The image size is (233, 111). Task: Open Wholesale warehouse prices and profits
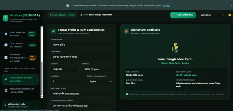[x=20, y=58]
